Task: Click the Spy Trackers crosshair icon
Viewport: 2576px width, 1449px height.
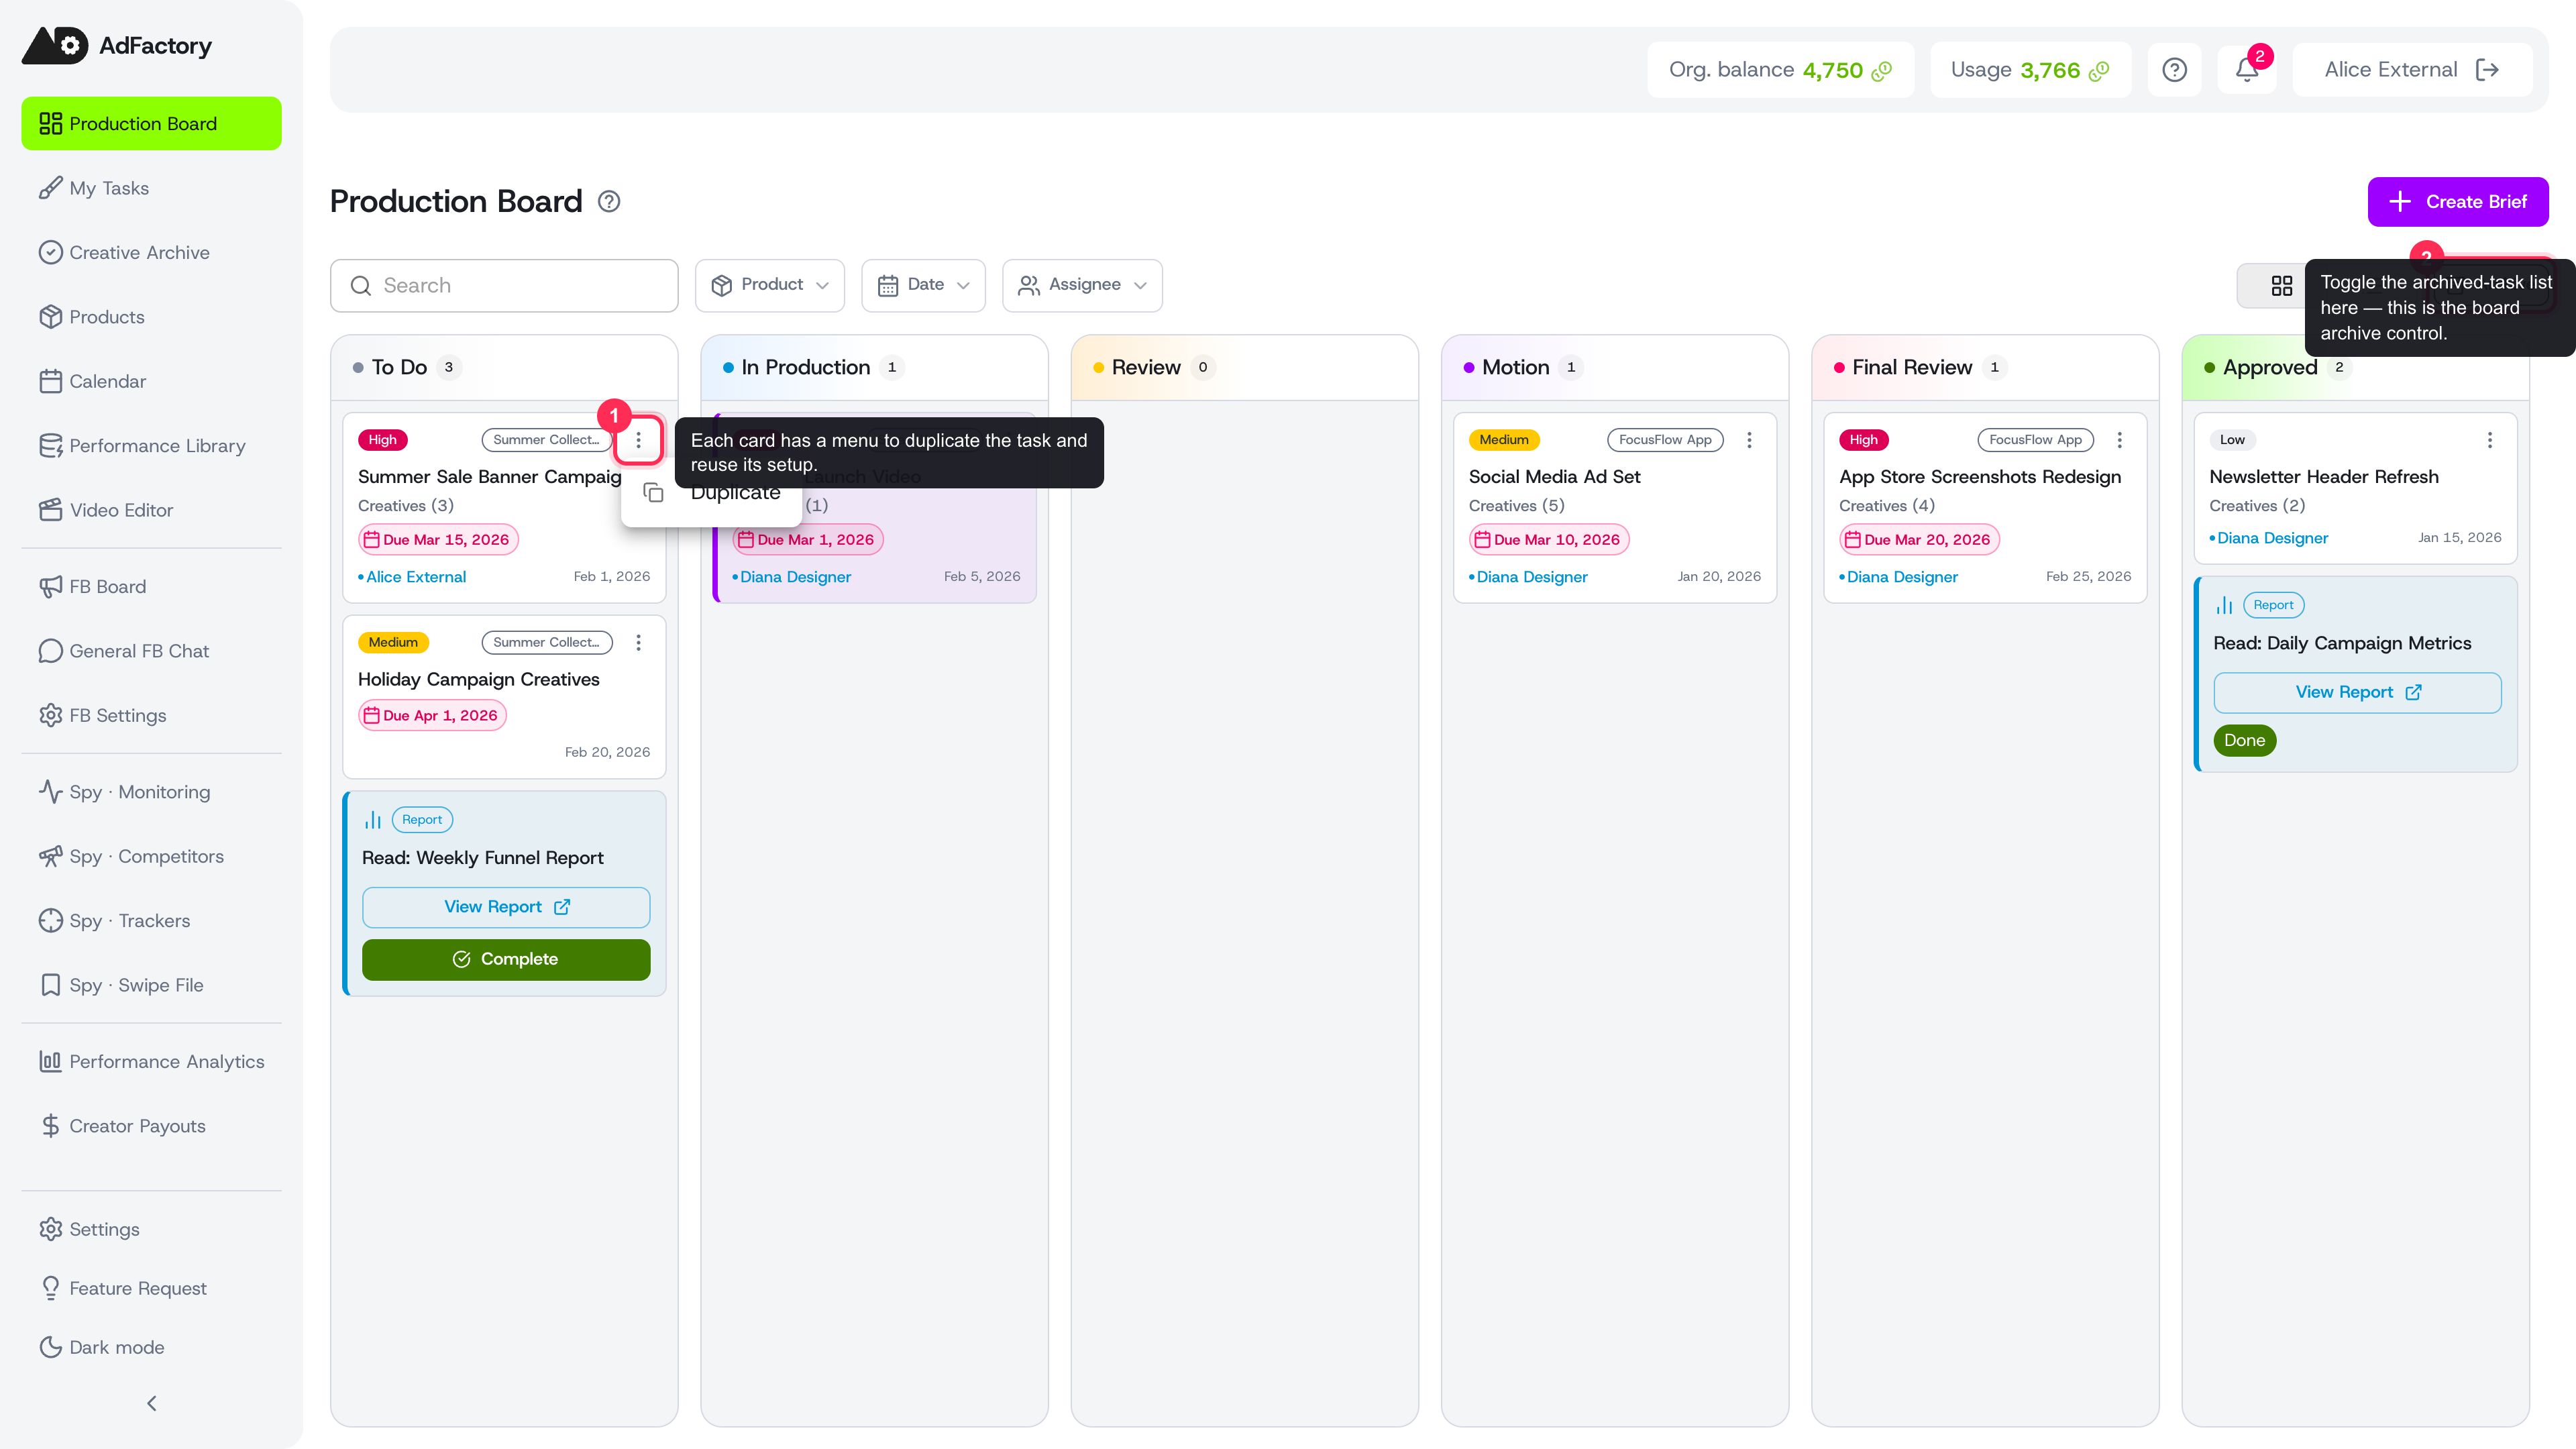Action: [x=50, y=920]
